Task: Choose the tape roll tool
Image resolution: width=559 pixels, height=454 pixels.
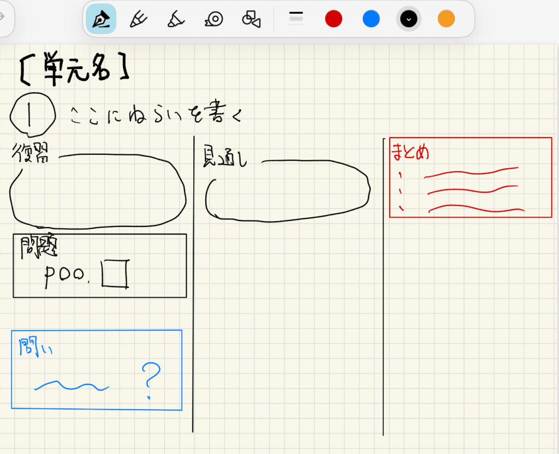Action: pyautogui.click(x=213, y=19)
